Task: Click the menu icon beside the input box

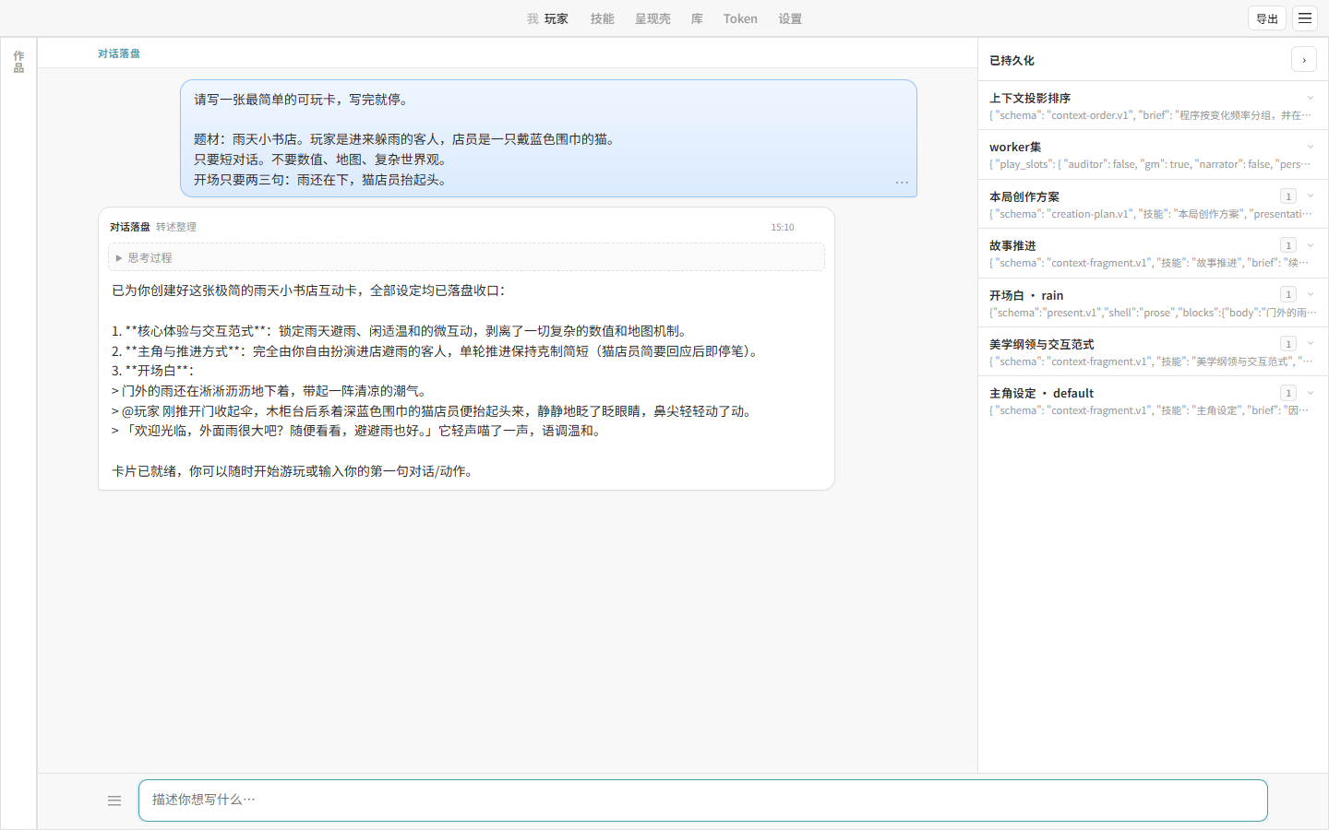Action: click(x=114, y=800)
